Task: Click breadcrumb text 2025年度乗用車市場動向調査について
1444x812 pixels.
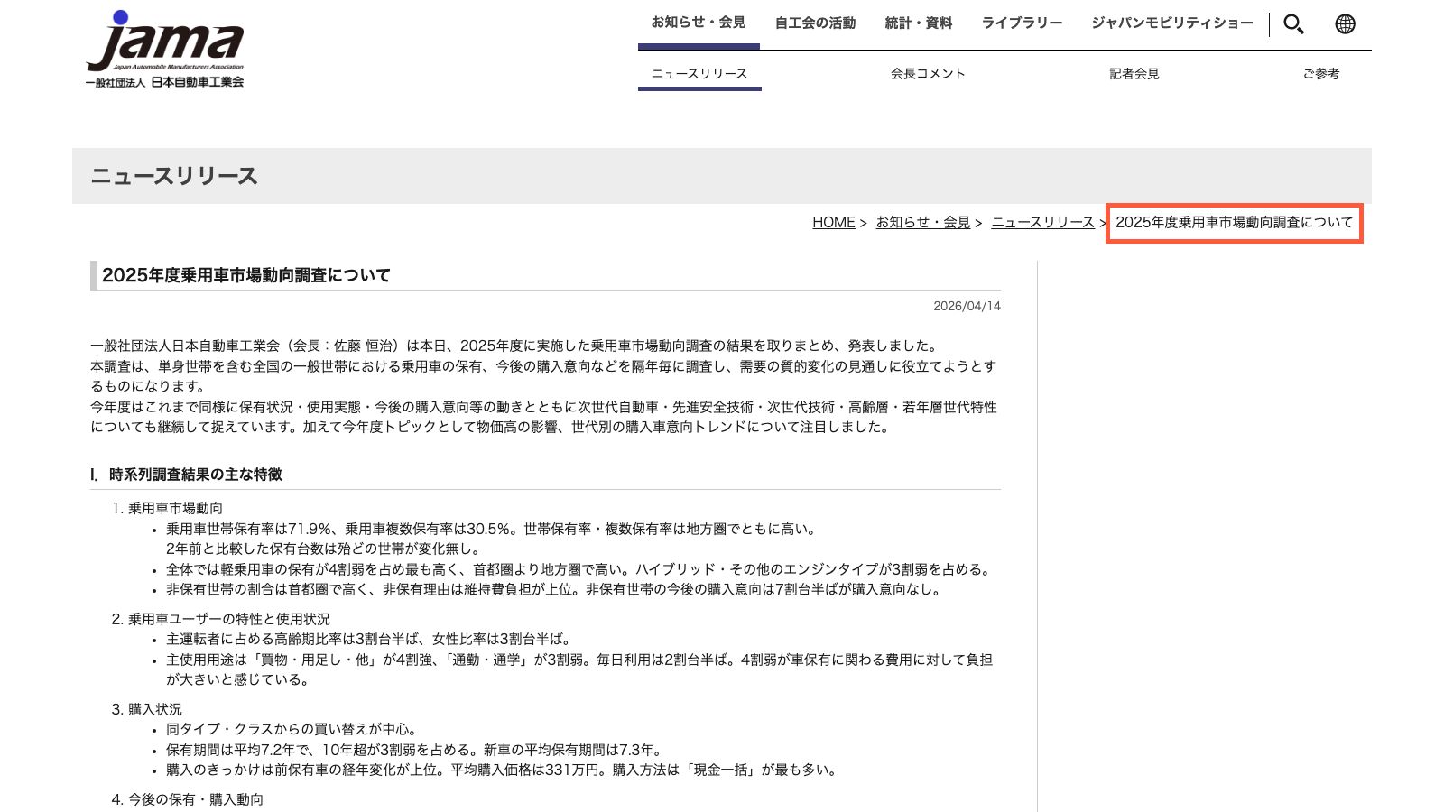Action: (1235, 222)
